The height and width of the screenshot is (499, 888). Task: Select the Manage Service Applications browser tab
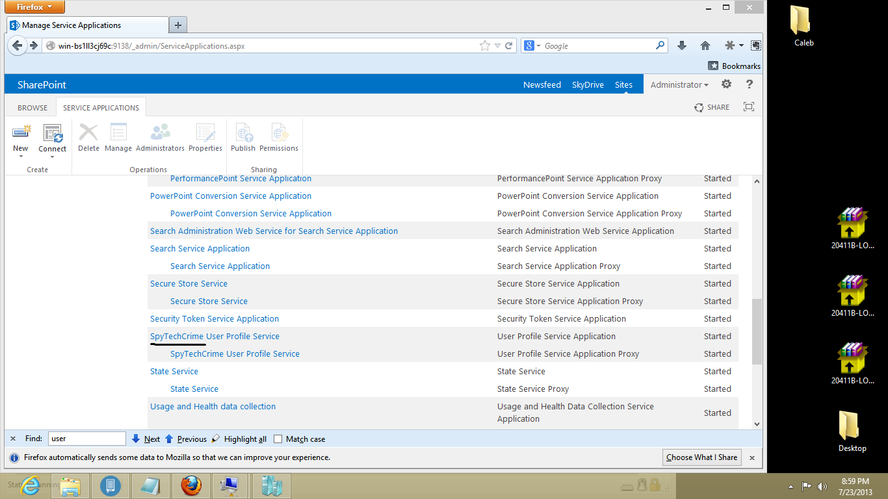click(x=87, y=25)
